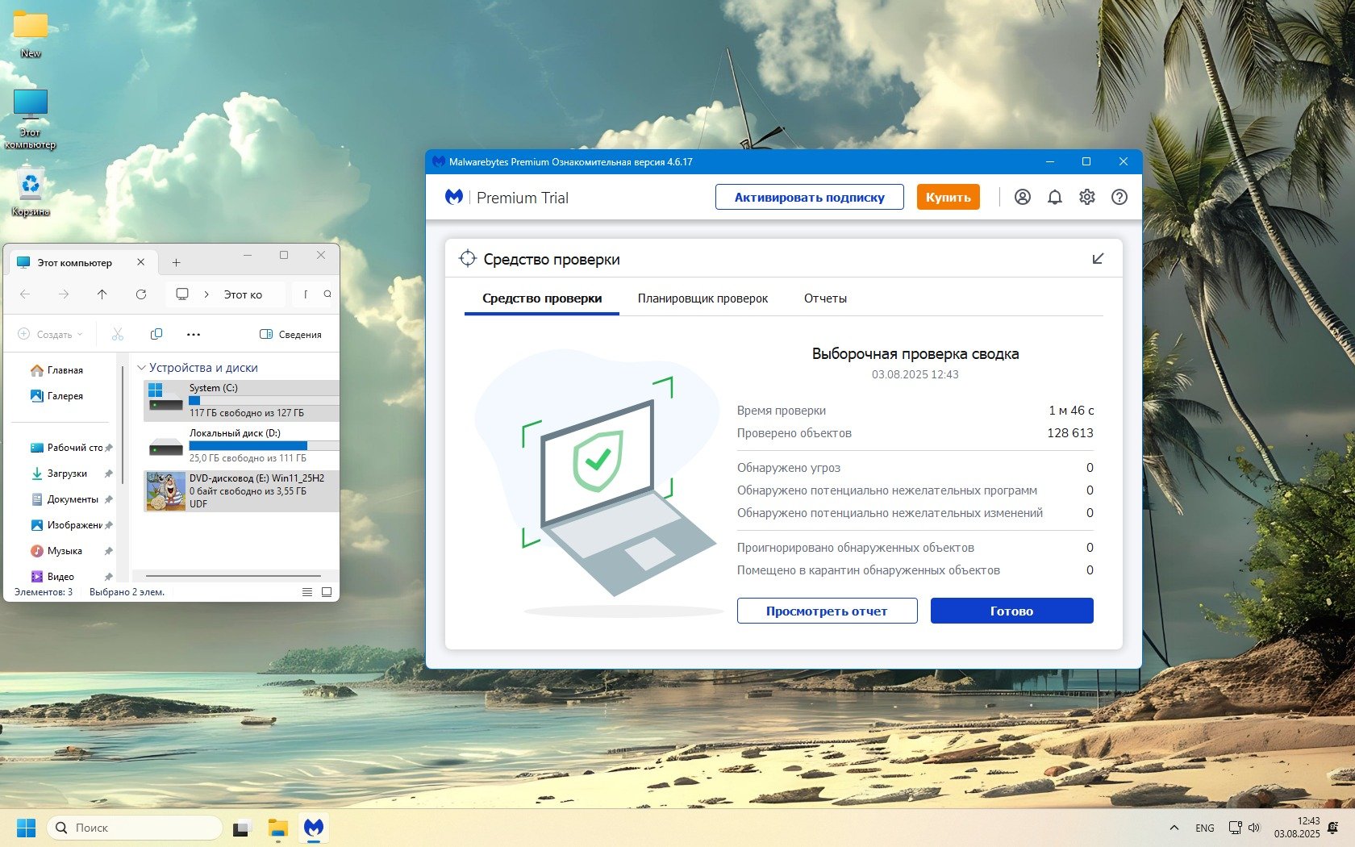1355x847 pixels.
Task: Click the Malwarebytes icon in taskbar
Action: (314, 828)
